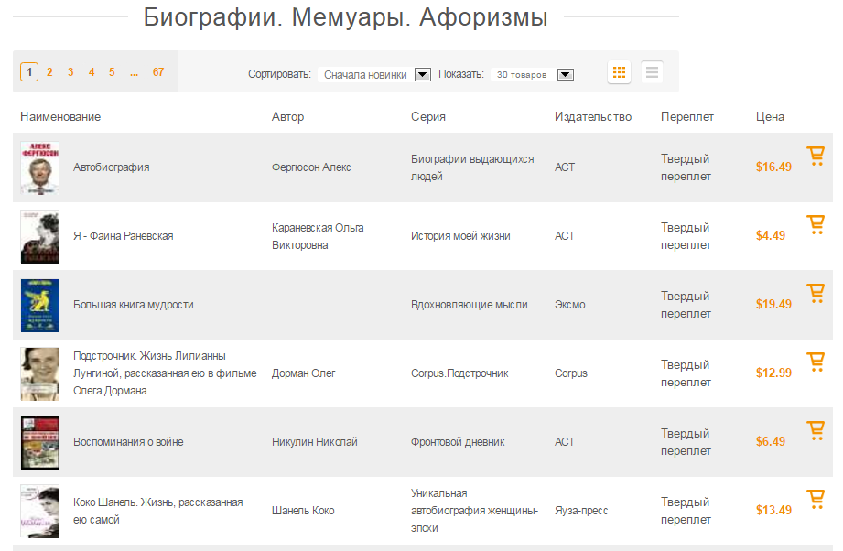
Task: Open the Автобиография book title
Action: point(112,167)
